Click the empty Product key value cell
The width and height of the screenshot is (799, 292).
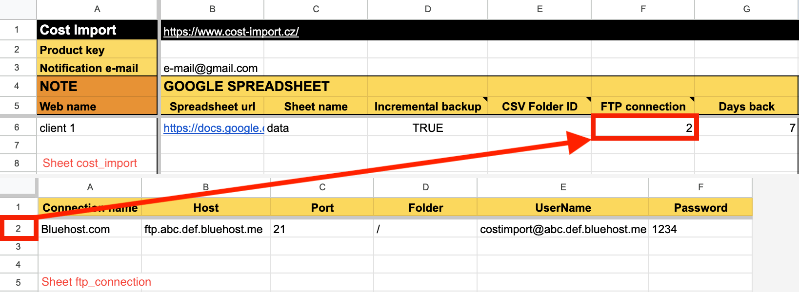[x=212, y=50]
